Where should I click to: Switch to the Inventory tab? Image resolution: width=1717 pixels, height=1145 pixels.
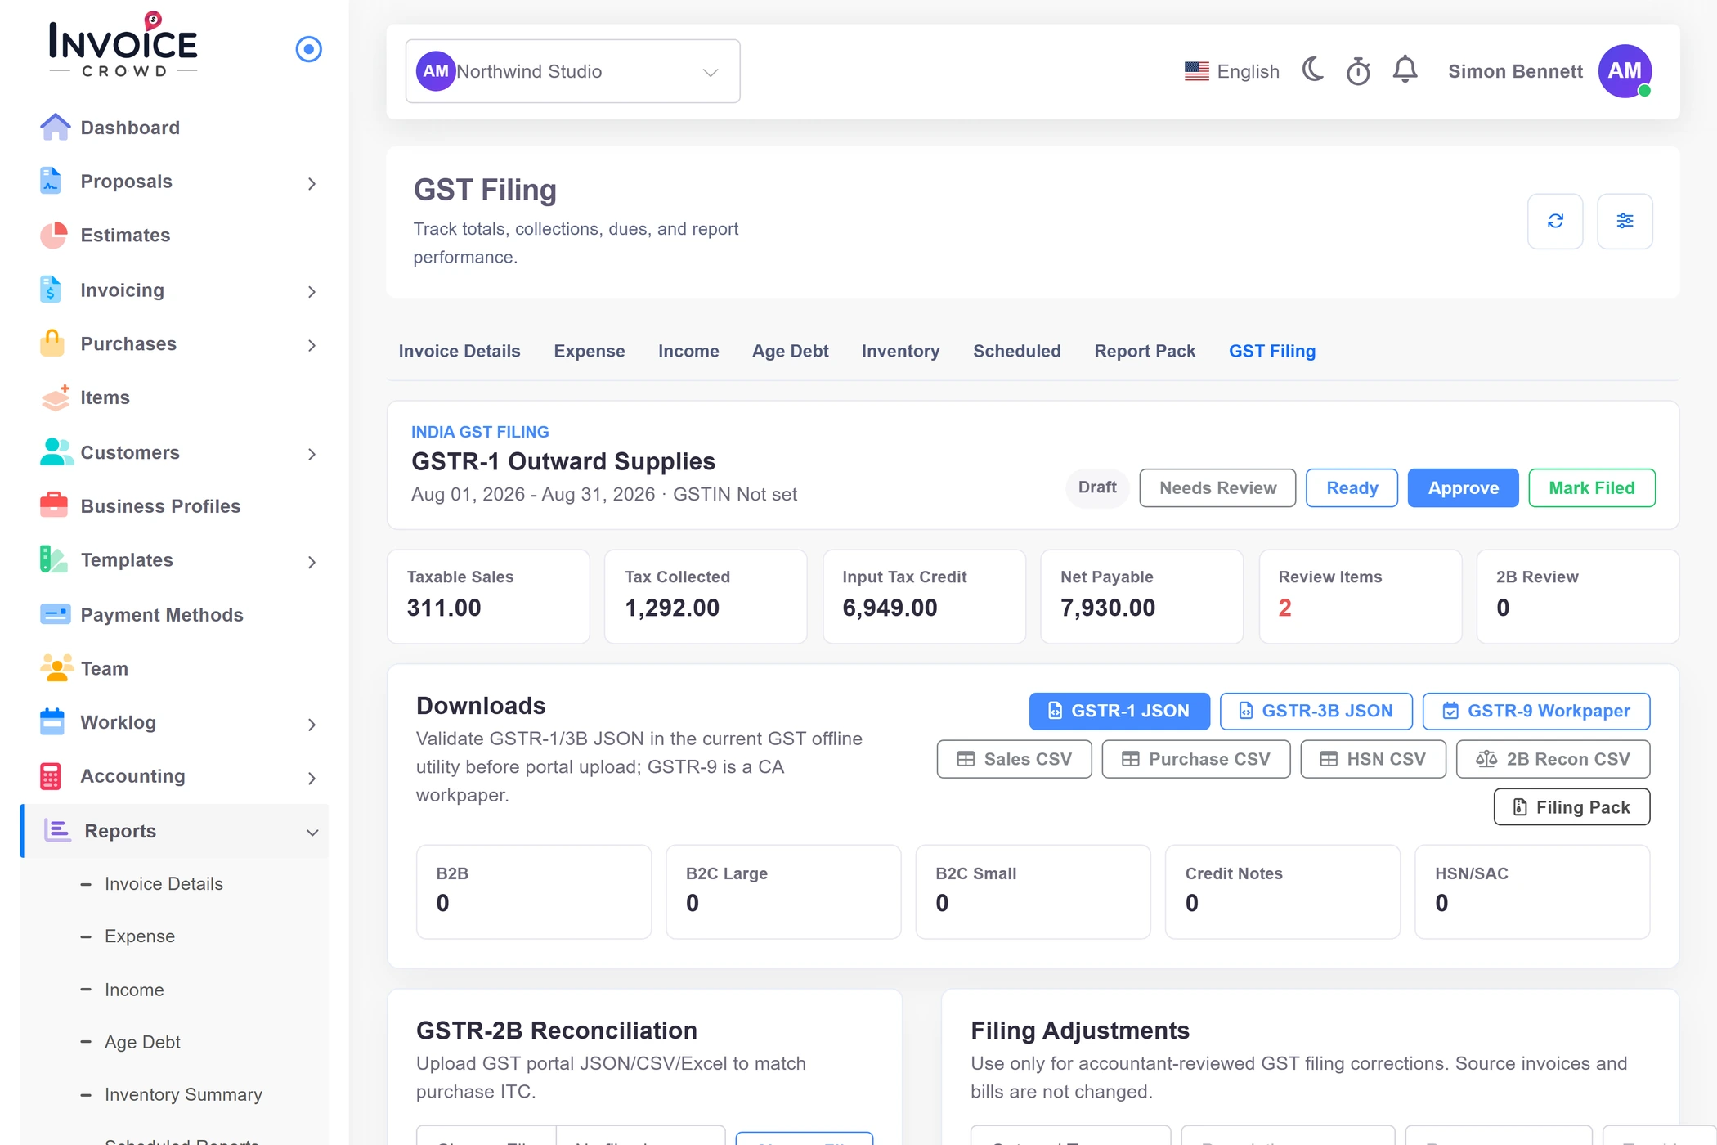[900, 351]
